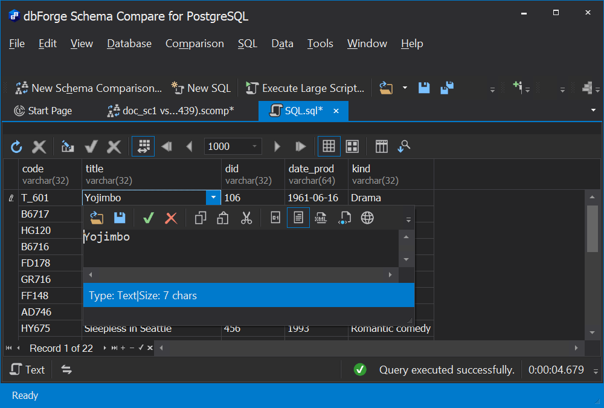Expand the cell editor toolbar overflow options
The image size is (604, 408).
tap(408, 220)
